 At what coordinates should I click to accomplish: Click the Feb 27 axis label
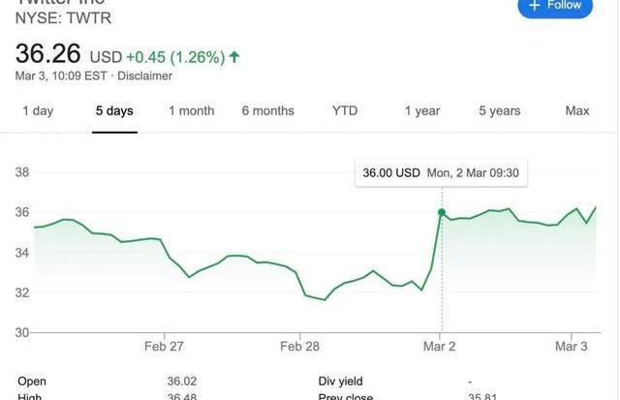pyautogui.click(x=164, y=347)
